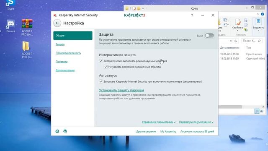268x151 pixels.
Task: Open the Skype desktop shortcut
Action: (x=10, y=5)
